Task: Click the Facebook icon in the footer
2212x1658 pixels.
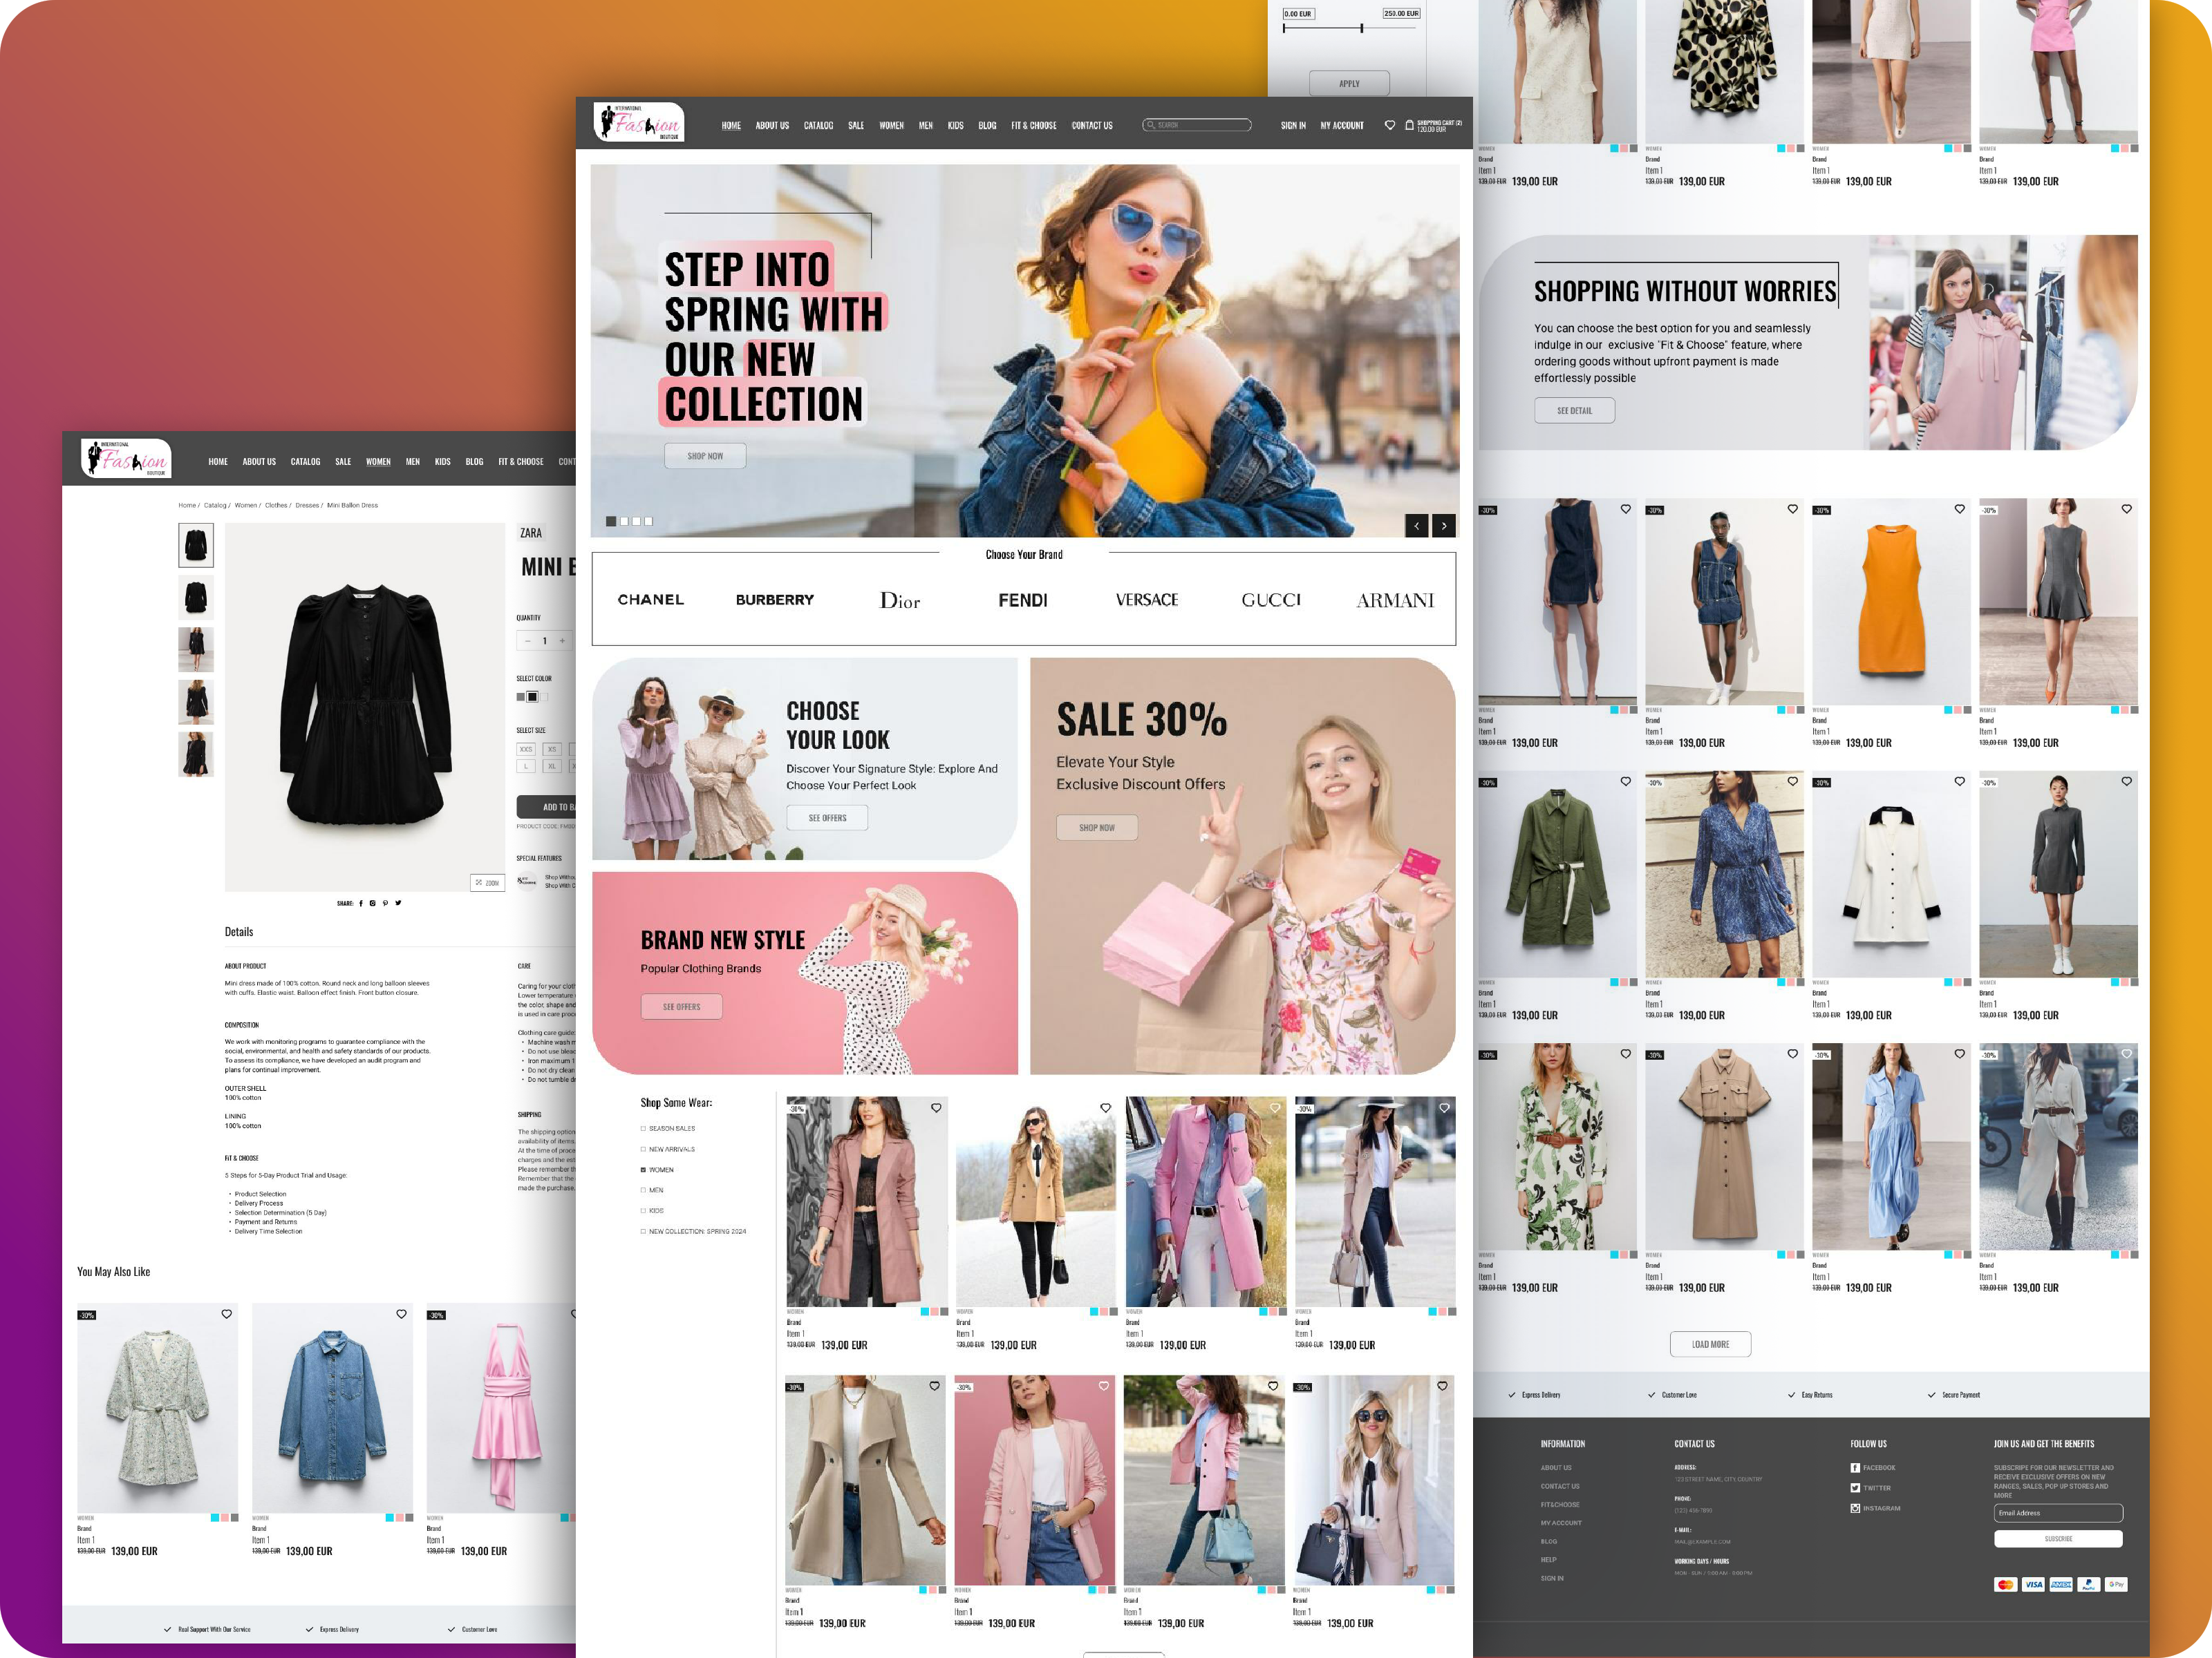Action: (1855, 1468)
